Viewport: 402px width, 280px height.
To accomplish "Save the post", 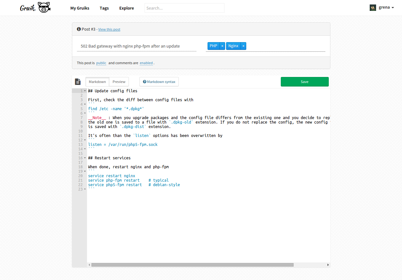I will [304, 82].
